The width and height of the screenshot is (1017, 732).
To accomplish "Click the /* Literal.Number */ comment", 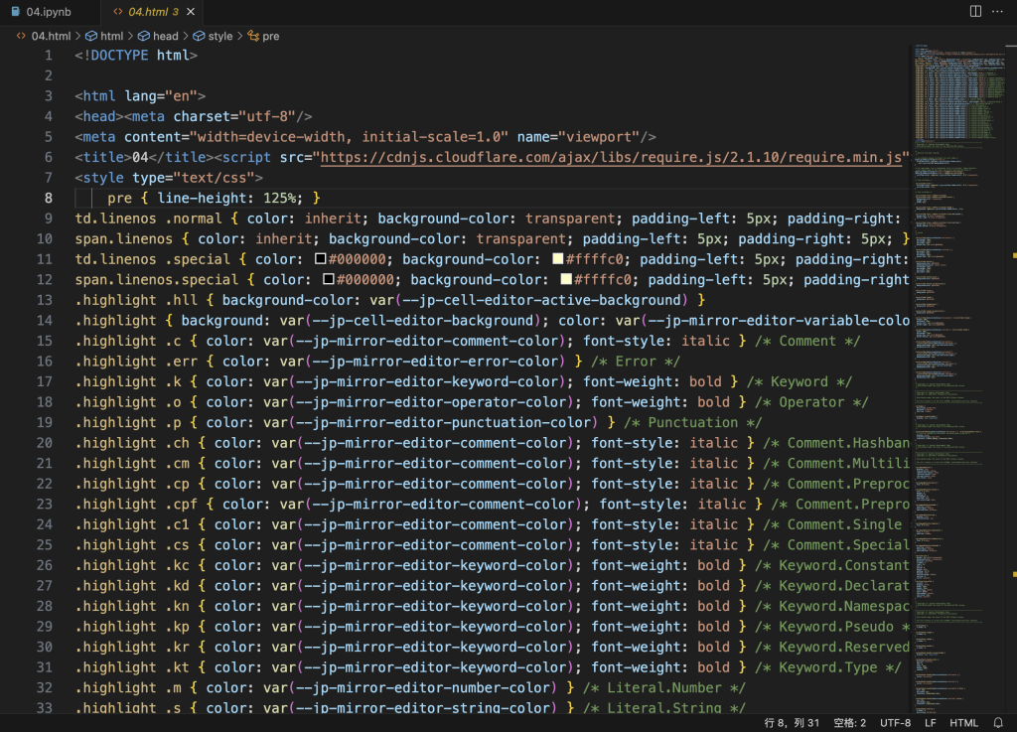I will [x=664, y=687].
